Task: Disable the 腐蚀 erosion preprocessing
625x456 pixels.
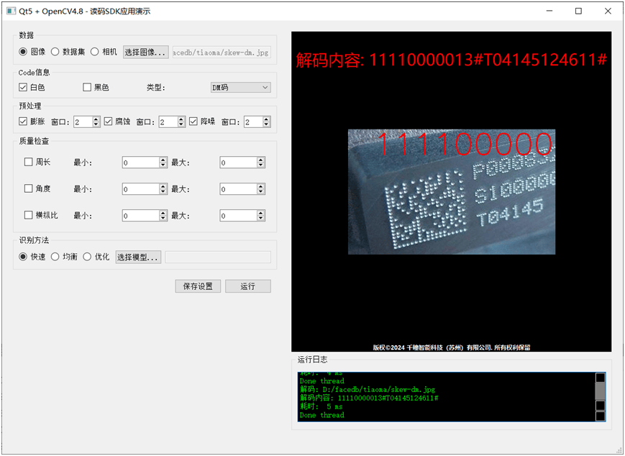Action: [x=109, y=121]
